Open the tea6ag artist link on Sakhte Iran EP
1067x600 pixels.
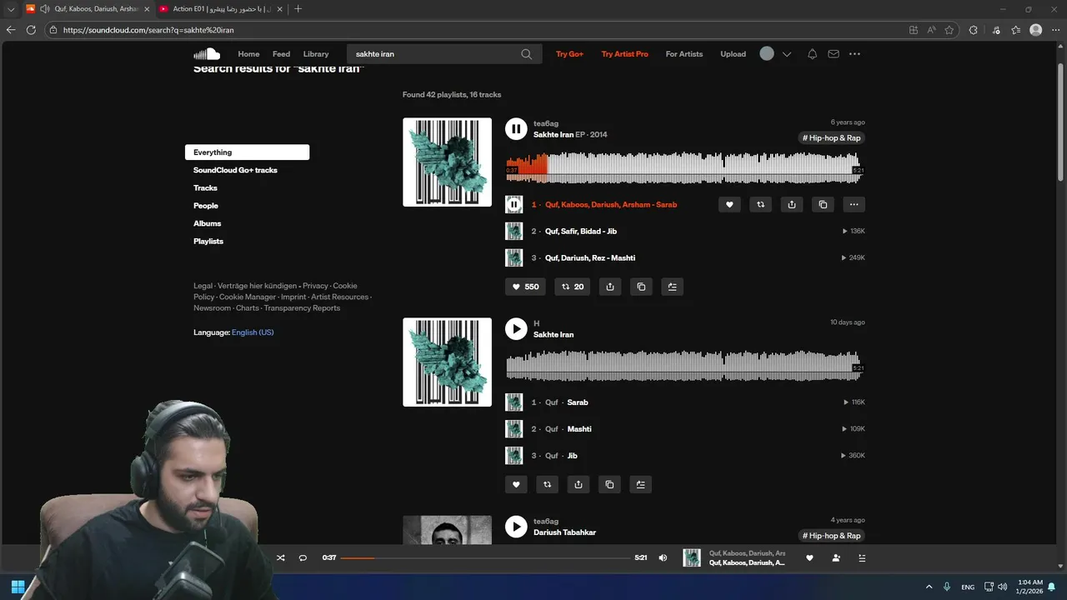click(546, 123)
